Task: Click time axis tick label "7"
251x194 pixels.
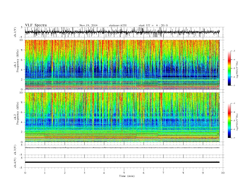Action: point(164,173)
